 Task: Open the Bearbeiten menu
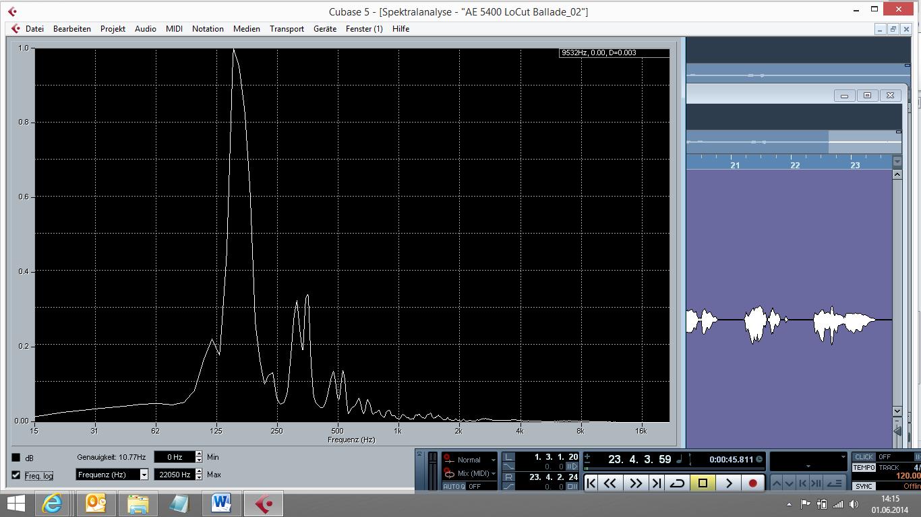(72, 29)
